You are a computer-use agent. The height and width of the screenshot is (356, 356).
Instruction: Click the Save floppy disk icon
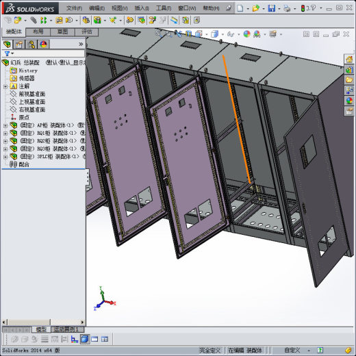pos(272,8)
